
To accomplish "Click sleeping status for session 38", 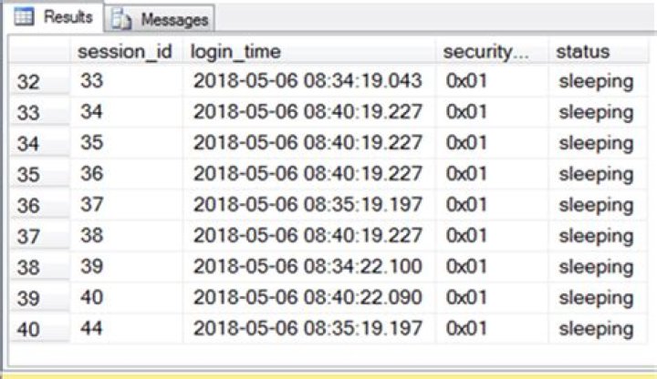I will (x=596, y=236).
